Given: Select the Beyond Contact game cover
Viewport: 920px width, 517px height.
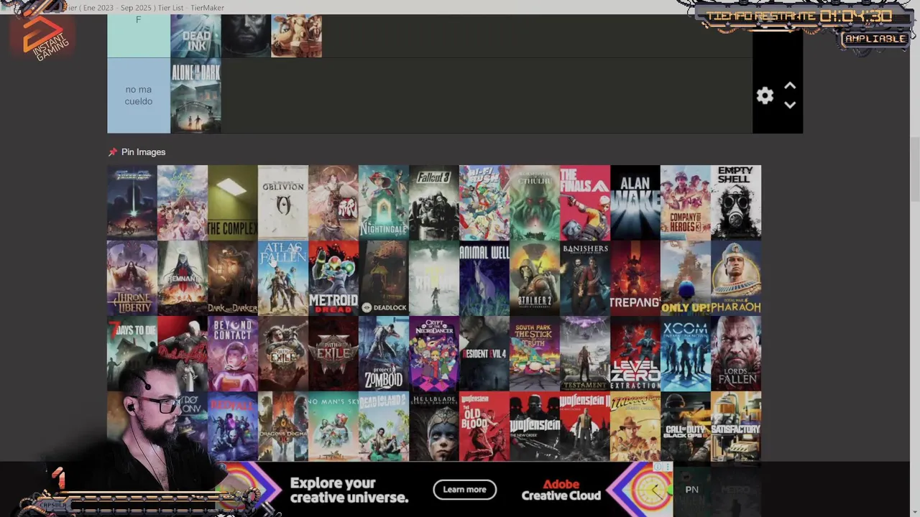Looking at the screenshot, I should pos(233,353).
